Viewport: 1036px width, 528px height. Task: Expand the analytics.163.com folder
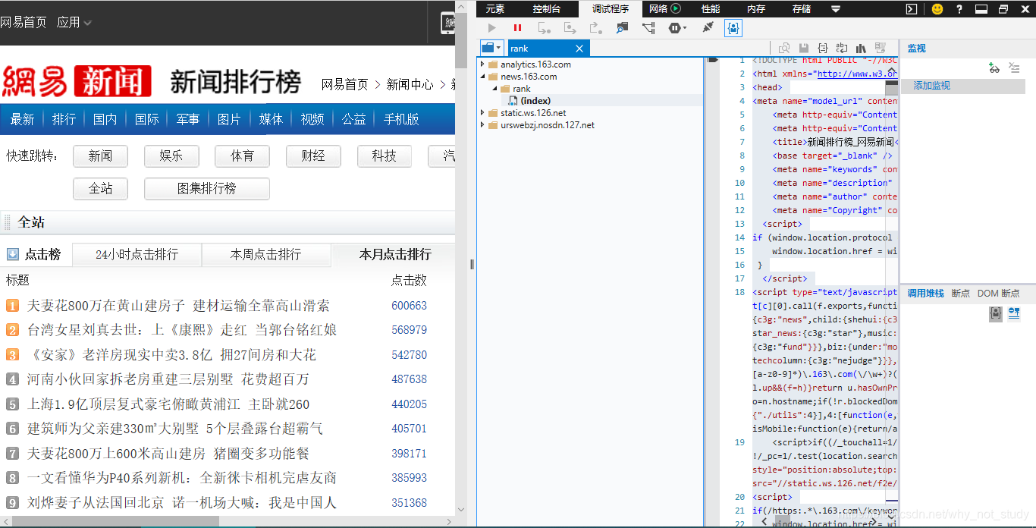pyautogui.click(x=483, y=64)
